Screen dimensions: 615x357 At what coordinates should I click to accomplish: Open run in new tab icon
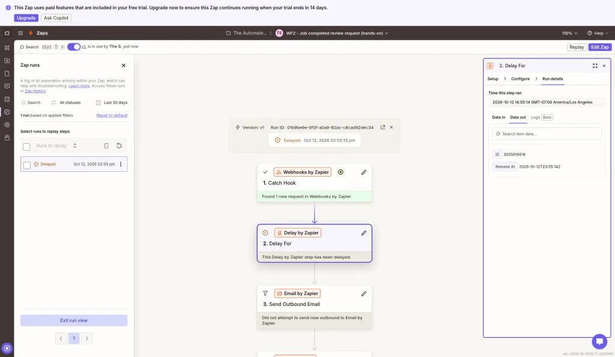tap(383, 127)
